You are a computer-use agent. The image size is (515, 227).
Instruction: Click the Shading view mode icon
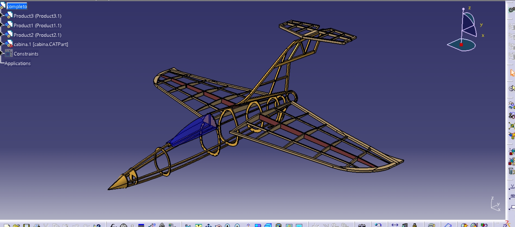click(278, 226)
